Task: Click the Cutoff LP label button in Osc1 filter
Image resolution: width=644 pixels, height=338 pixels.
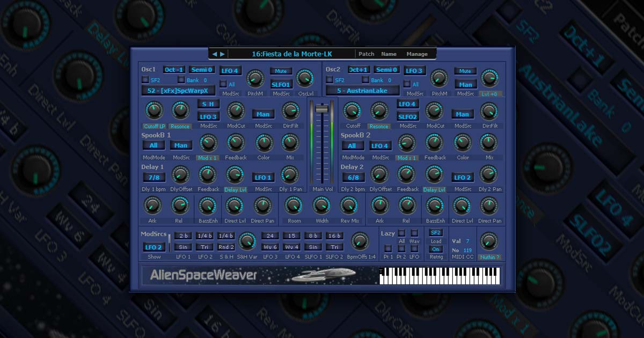Action: (154, 126)
